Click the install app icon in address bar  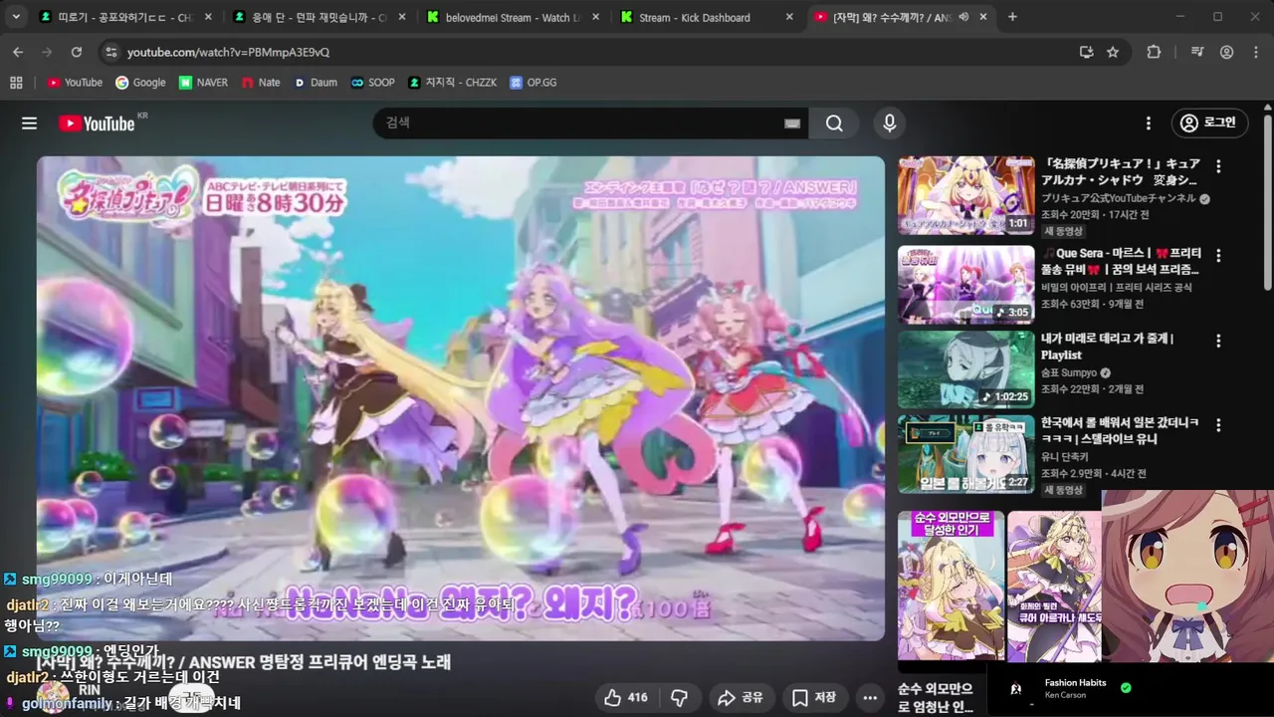pos(1087,52)
